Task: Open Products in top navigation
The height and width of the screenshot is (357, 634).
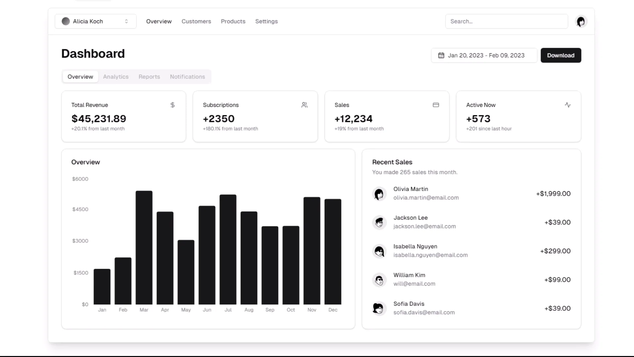Action: click(x=233, y=21)
